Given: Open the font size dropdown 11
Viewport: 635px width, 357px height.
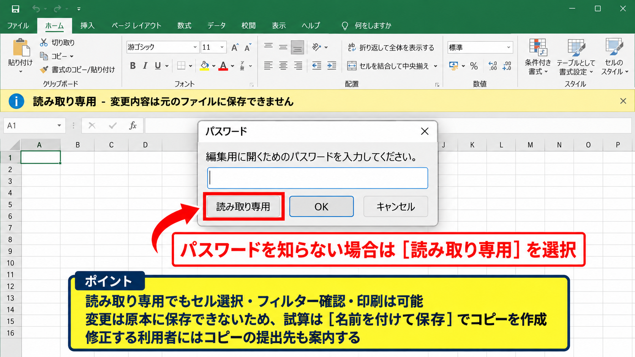Looking at the screenshot, I should (x=222, y=47).
